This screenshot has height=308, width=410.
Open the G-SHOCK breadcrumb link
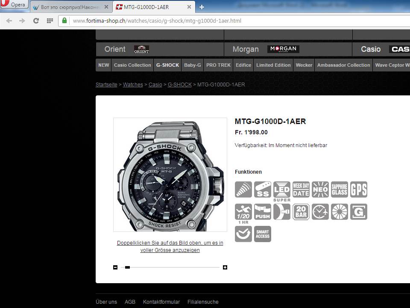click(x=179, y=85)
